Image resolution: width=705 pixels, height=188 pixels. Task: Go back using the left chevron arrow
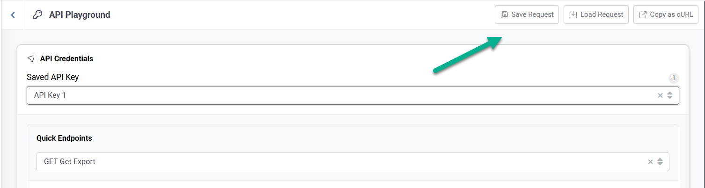(x=13, y=15)
